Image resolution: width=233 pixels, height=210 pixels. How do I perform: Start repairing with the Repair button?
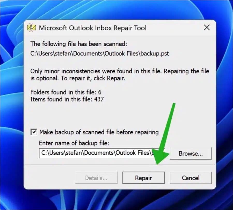[x=143, y=178]
